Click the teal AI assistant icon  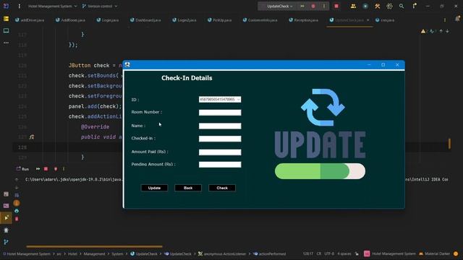point(365,6)
